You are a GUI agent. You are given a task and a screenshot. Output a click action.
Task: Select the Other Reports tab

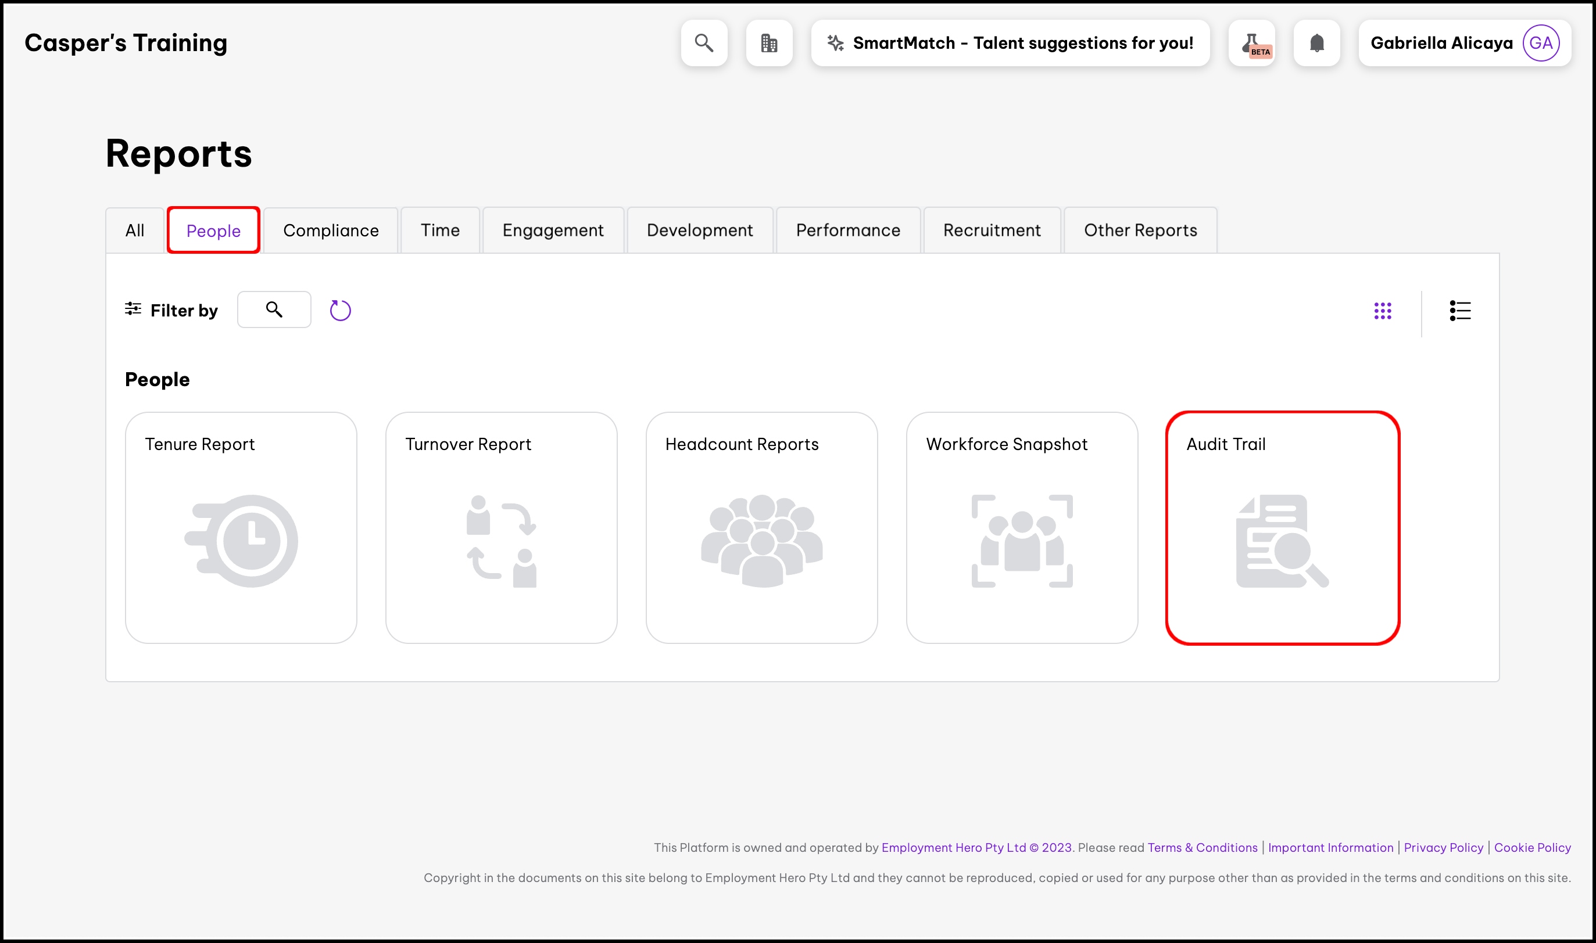click(1140, 230)
